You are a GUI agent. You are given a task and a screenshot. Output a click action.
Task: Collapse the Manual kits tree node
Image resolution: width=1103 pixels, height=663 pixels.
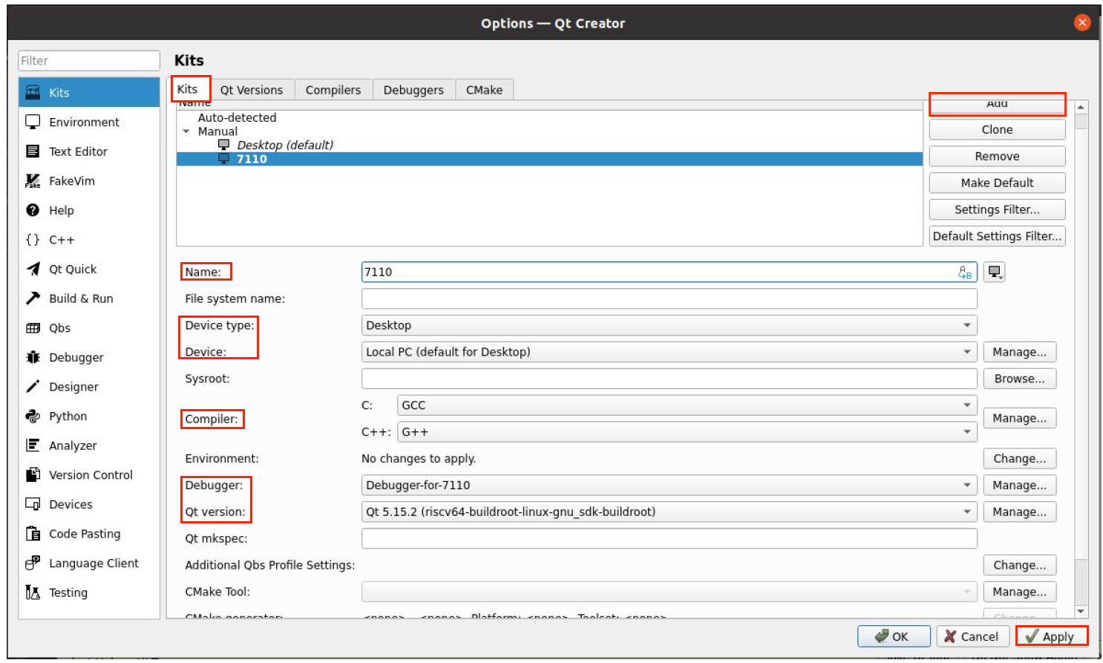pyautogui.click(x=186, y=132)
